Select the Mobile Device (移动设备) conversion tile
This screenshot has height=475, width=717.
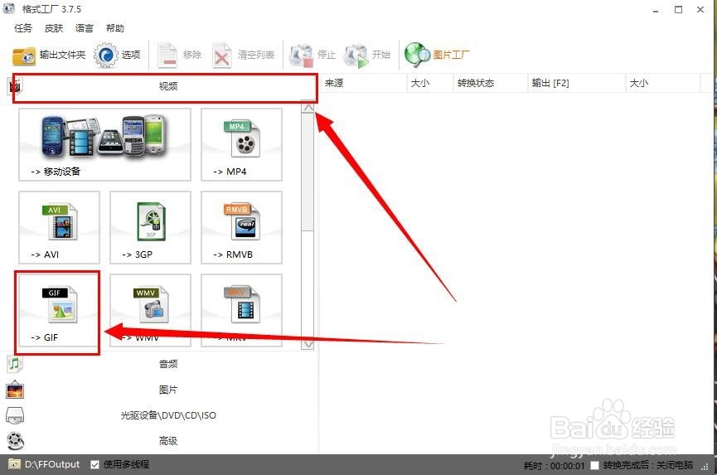point(104,144)
